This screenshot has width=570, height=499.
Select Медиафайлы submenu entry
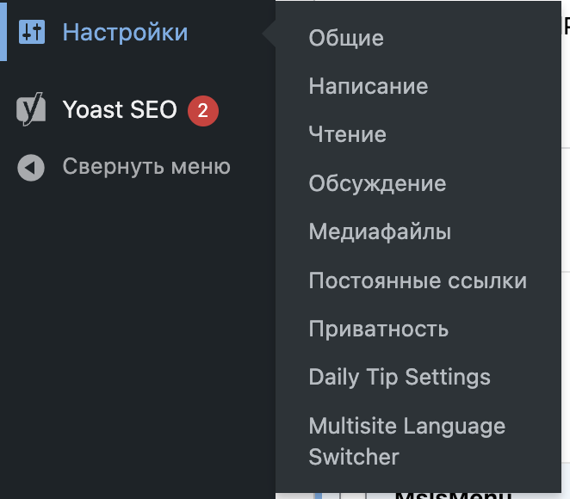point(380,231)
